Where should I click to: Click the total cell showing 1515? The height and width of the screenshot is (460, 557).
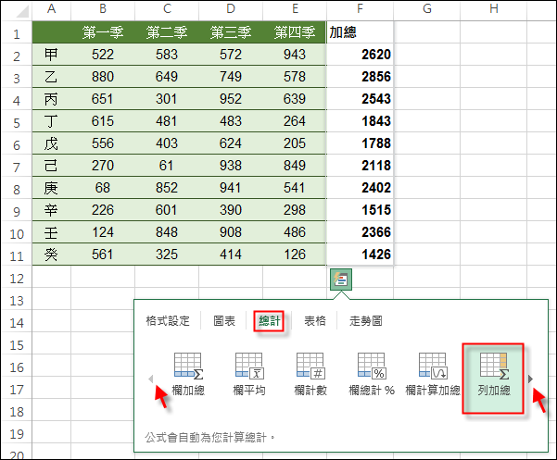[x=360, y=210]
